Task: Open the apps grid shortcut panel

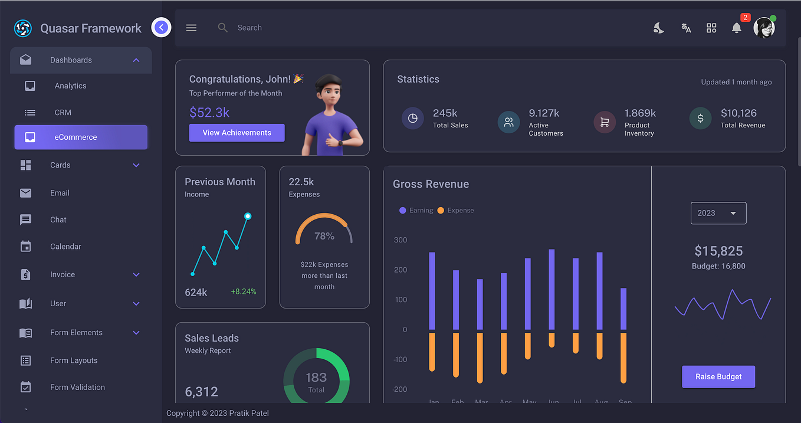Action: [x=711, y=27]
